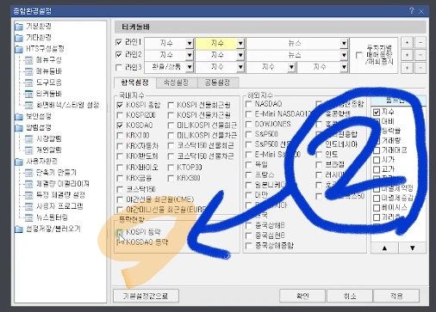
Task: Click the help question mark in title bar
Action: coord(411,11)
